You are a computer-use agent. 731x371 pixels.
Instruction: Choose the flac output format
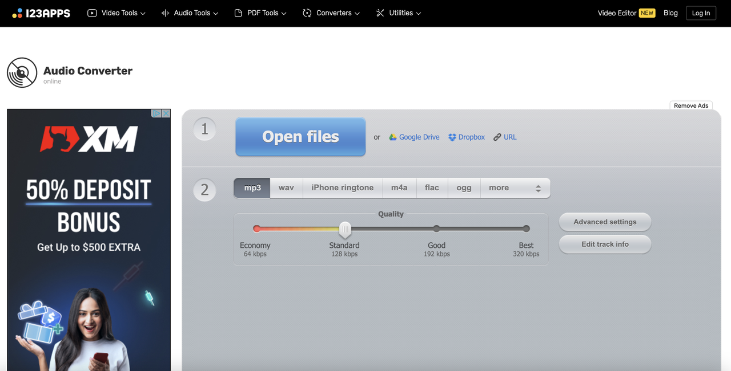coord(432,188)
